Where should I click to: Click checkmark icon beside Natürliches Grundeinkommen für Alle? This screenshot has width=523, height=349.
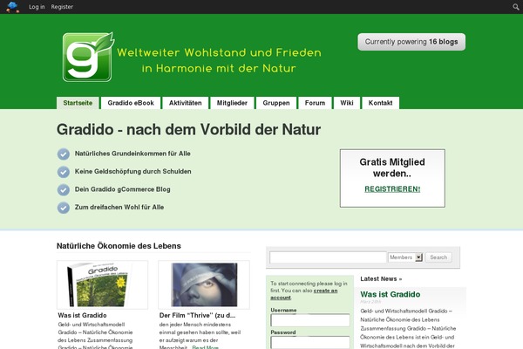click(x=64, y=154)
